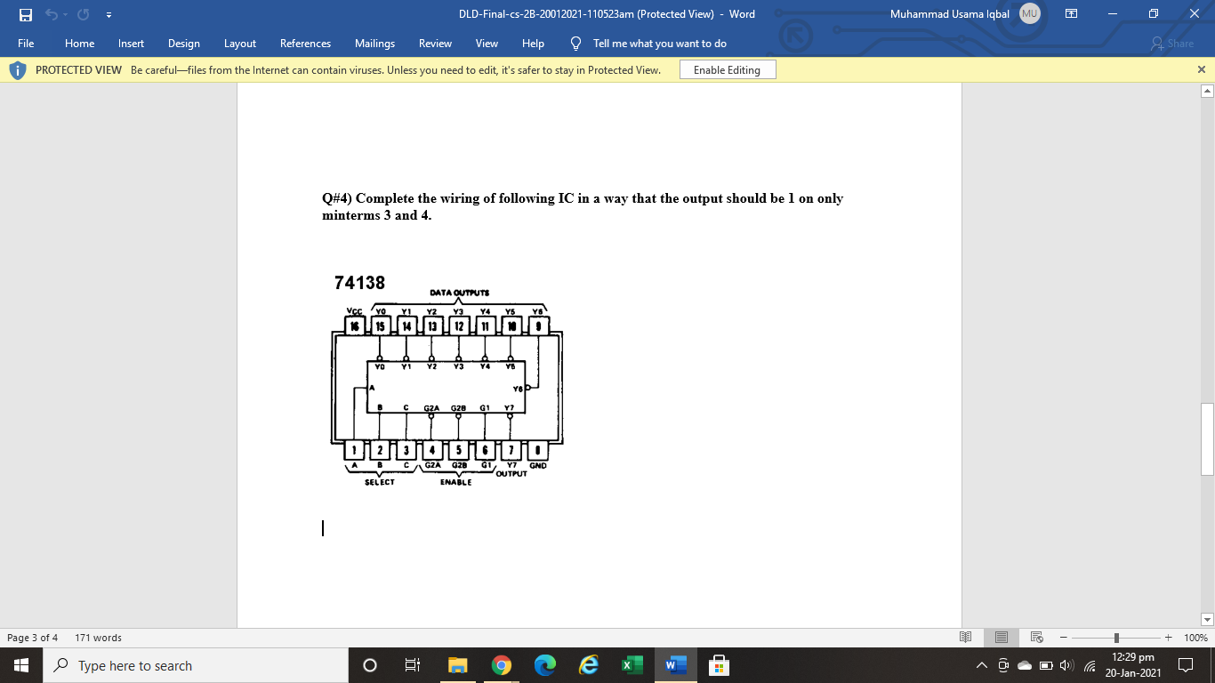The height and width of the screenshot is (683, 1215).
Task: Switch to the Review ribbon tab
Action: (435, 43)
